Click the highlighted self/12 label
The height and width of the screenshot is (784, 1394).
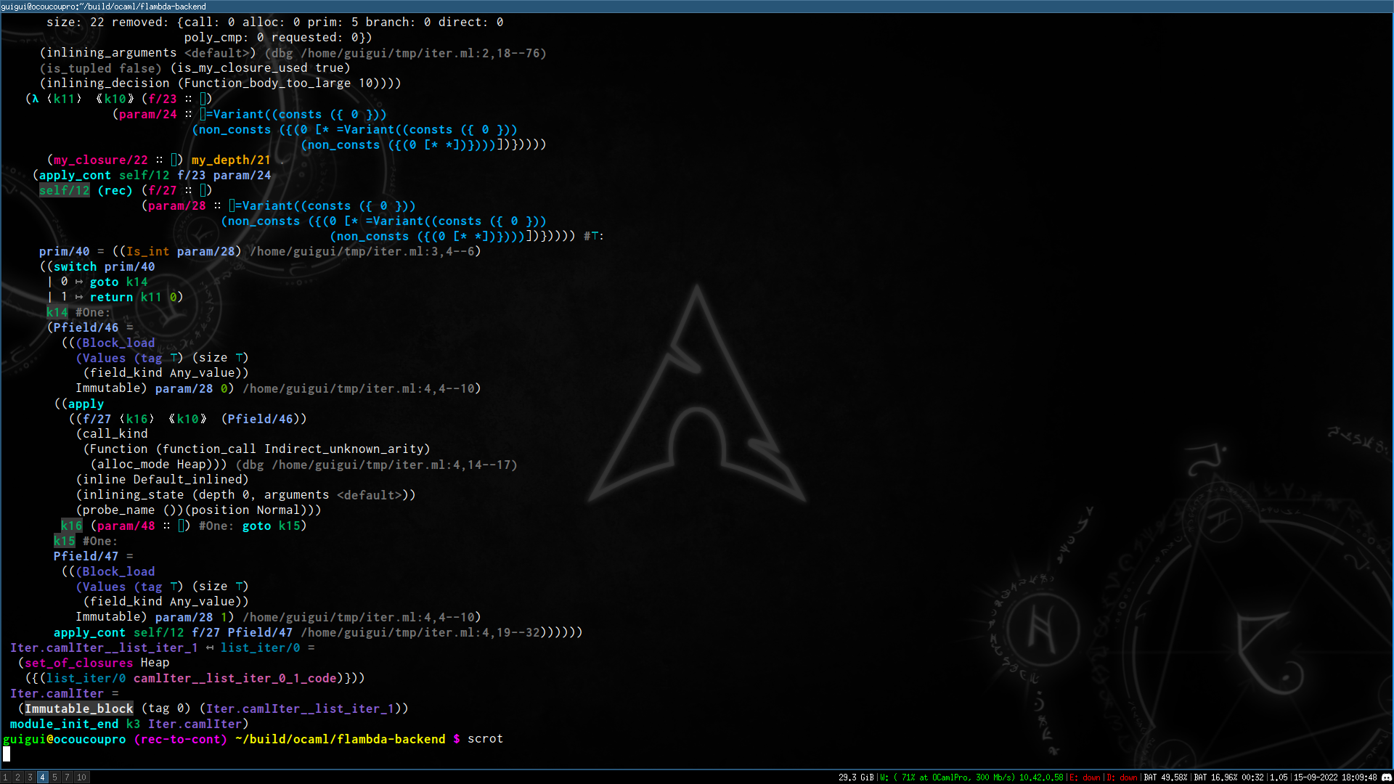tap(64, 190)
